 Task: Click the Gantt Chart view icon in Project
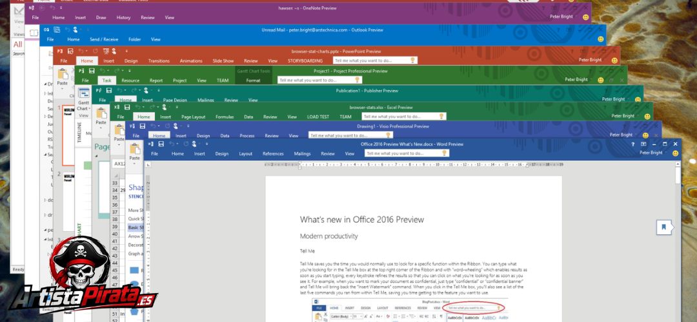coord(84,93)
